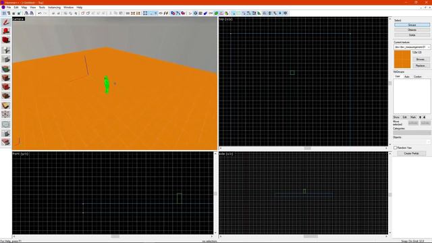The image size is (432, 243).
Task: Select the Apply Overlays tool
Action: pyautogui.click(x=6, y=96)
